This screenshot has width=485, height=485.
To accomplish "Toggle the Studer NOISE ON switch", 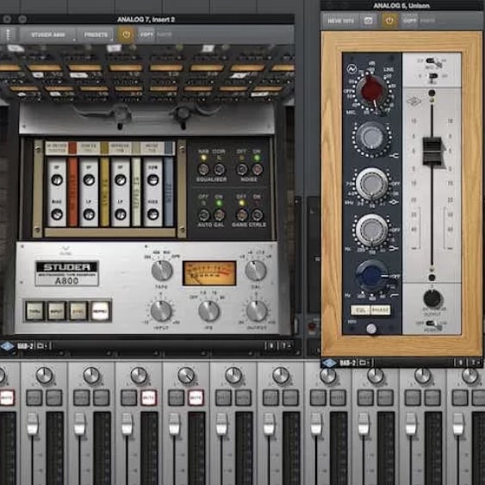I will click(x=257, y=169).
